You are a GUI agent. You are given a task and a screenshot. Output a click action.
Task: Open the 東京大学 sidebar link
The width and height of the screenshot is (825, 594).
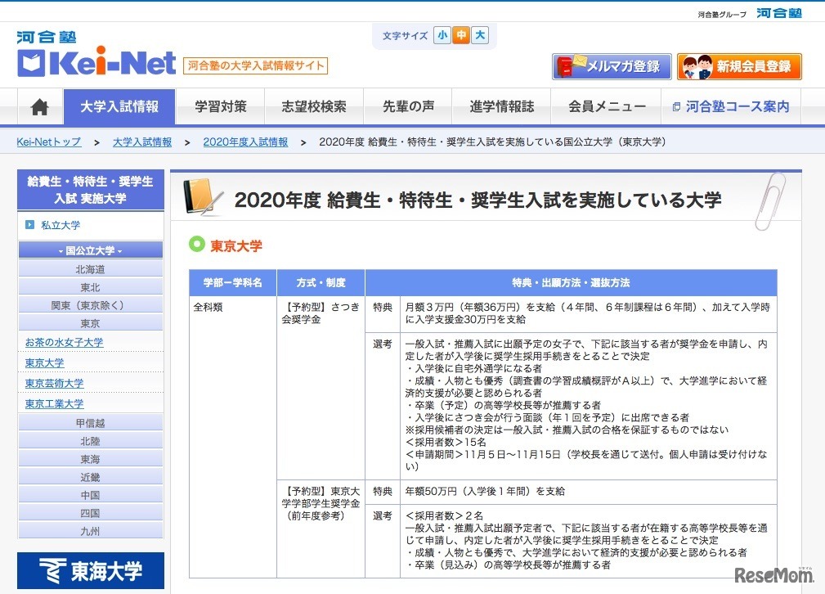click(x=45, y=362)
